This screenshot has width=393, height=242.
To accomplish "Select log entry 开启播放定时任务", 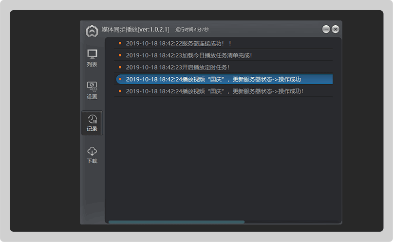I will 224,67.
